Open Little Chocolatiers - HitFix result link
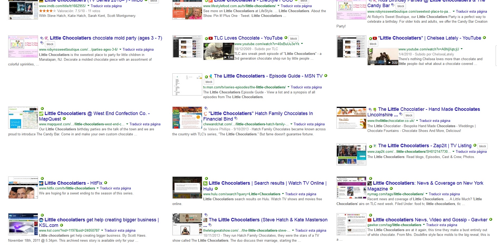Viewport: 497px width, 248px height. tap(73, 183)
